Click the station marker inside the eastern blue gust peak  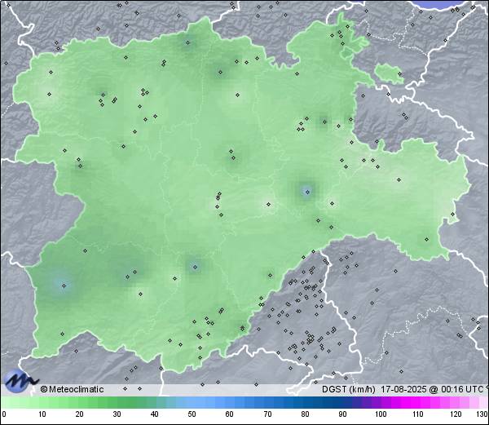click(x=307, y=192)
